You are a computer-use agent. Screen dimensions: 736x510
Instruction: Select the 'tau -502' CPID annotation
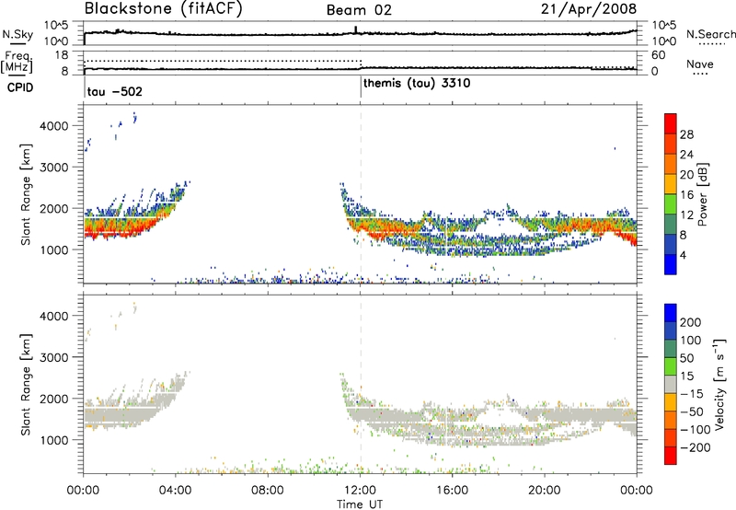[114, 91]
